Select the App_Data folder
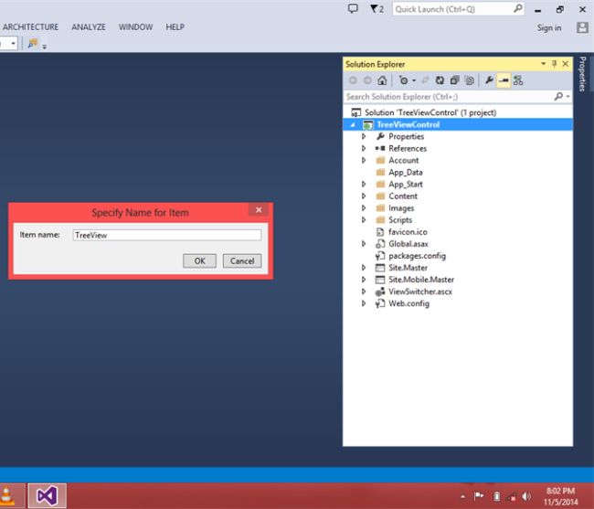594x509 pixels. 406,173
